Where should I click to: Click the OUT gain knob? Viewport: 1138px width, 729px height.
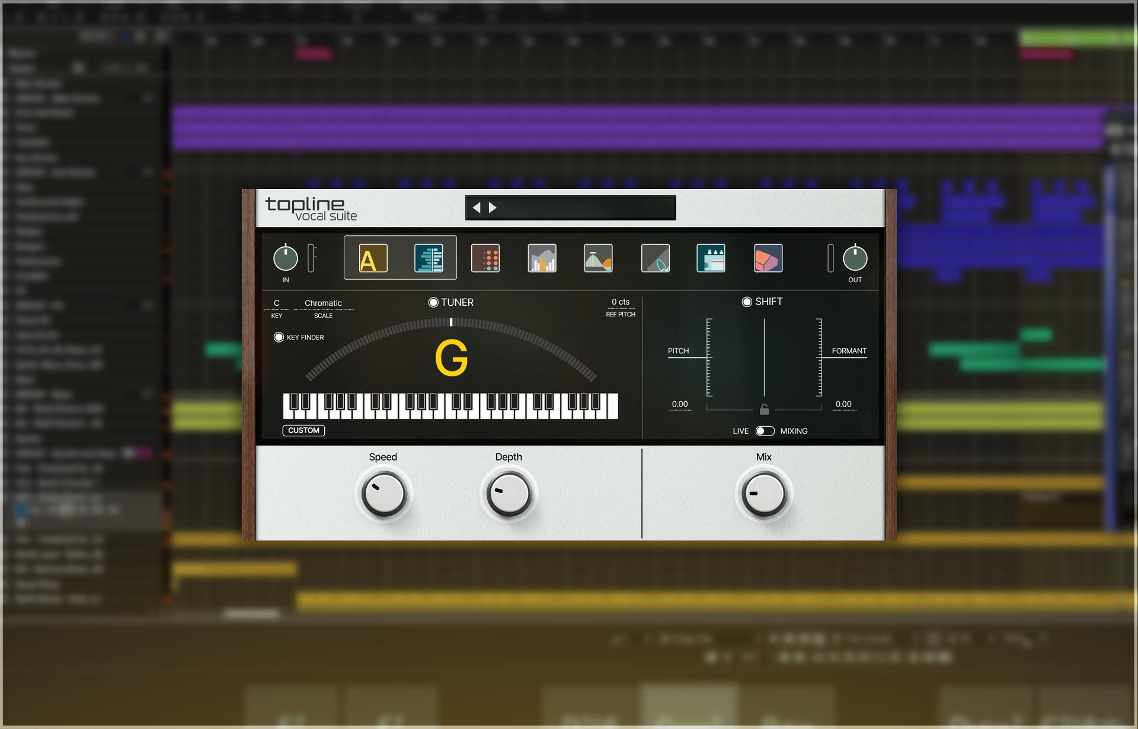point(855,258)
